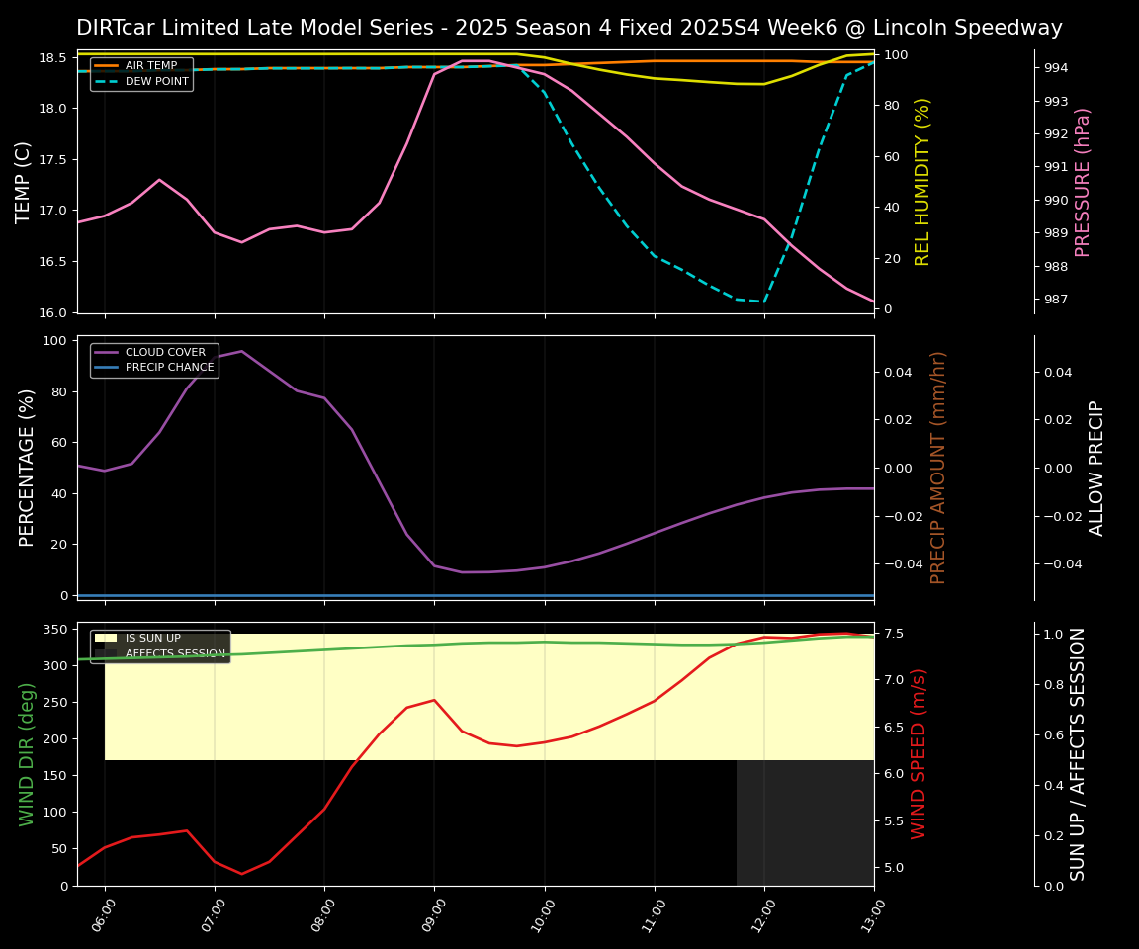Click the PERCENTAGE (%) axis label
The height and width of the screenshot is (949, 1139).
(x=27, y=468)
